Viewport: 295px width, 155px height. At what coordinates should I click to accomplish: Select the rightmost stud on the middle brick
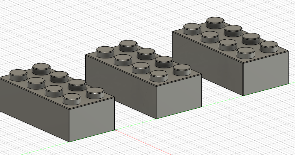click(x=182, y=69)
